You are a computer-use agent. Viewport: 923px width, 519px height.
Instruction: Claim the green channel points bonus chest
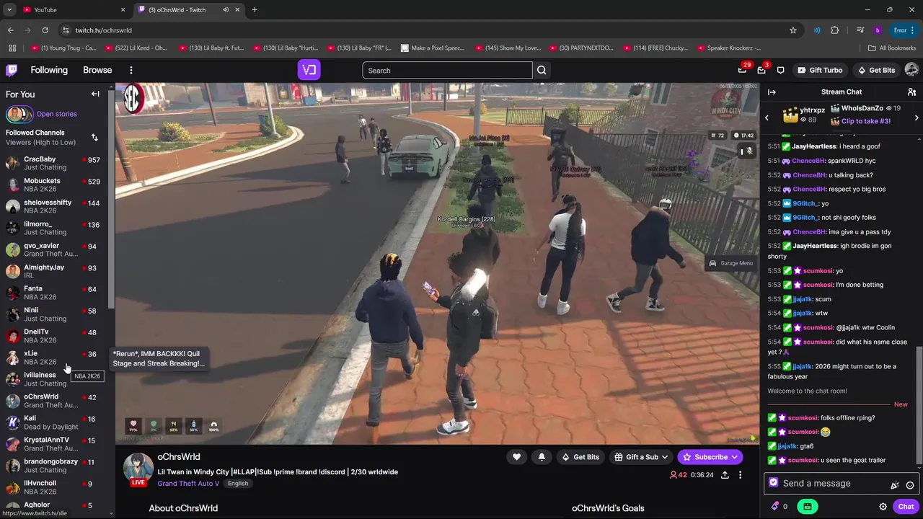coord(808,507)
